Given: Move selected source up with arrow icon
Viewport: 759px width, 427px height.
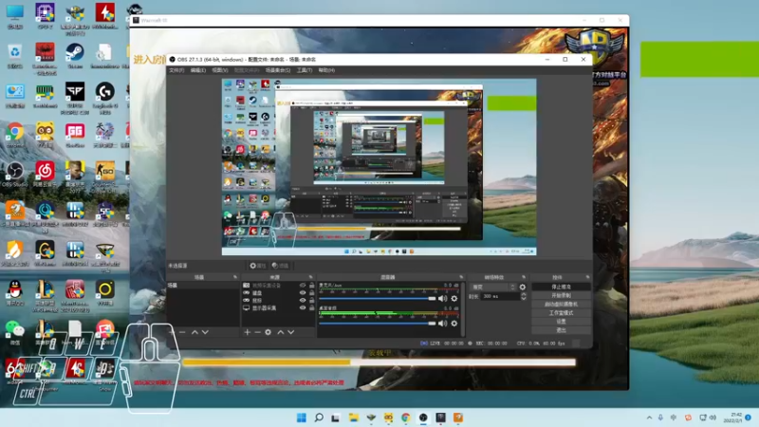Looking at the screenshot, I should [280, 332].
